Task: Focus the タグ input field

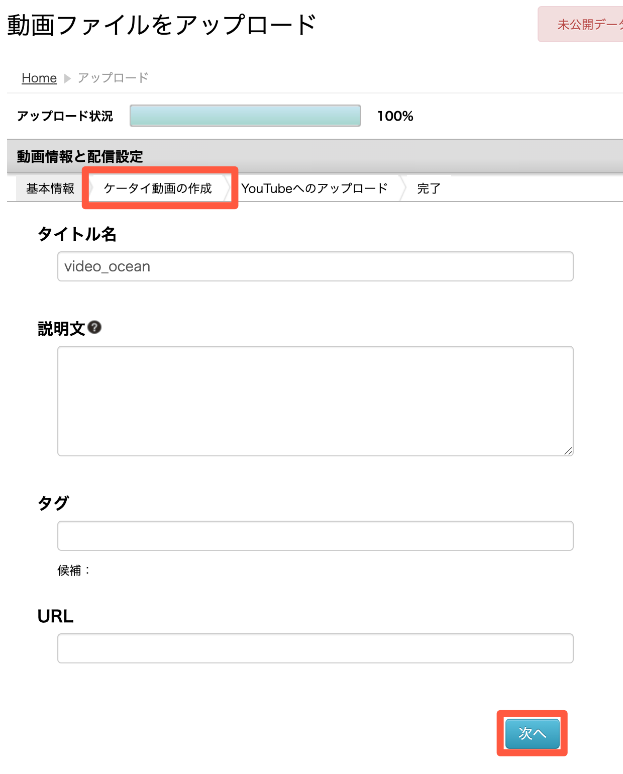Action: [x=316, y=536]
